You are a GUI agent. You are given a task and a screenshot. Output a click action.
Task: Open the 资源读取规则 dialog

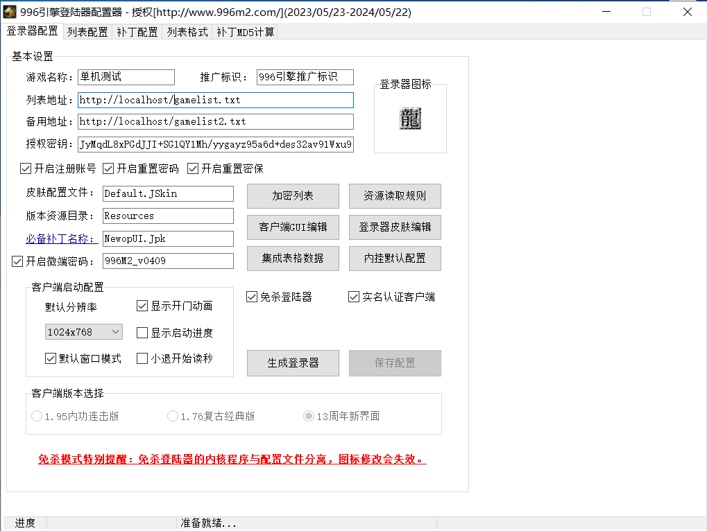(395, 196)
